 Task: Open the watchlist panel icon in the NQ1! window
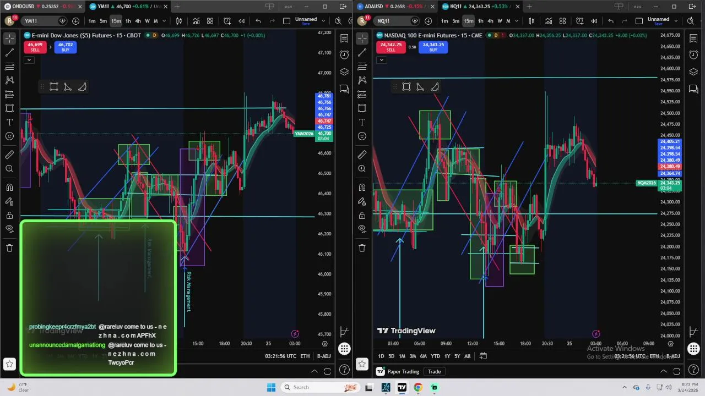point(693,38)
